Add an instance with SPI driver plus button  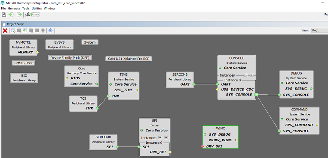tap(166, 138)
